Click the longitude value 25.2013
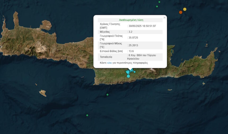Image resolution: width=228 pixels, height=134 pixels. pos(133,45)
